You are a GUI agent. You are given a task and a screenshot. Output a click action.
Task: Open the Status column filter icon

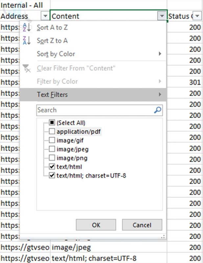(197, 16)
